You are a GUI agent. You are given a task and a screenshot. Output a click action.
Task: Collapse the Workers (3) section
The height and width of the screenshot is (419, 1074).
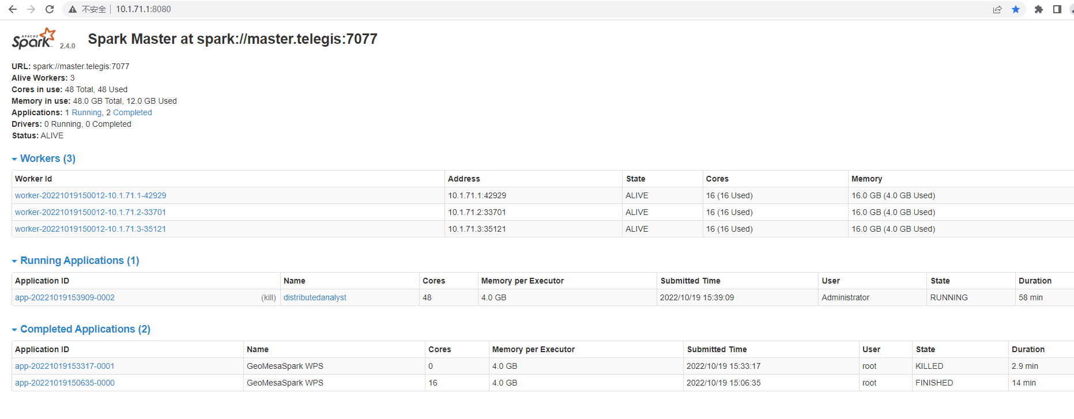coord(44,158)
